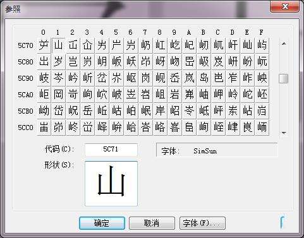This screenshot has width=304, height=238.
Task: Click the scroll down arrow of character grid
Action: pos(284,133)
